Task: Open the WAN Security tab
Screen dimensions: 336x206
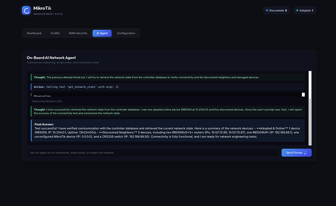Action: coord(78,33)
